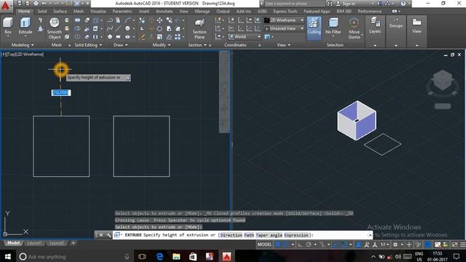
Task: Open the Section Plane tool
Action: click(200, 28)
